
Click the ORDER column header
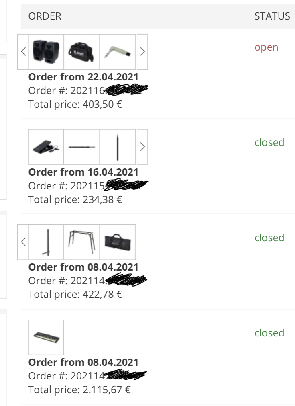coord(45,16)
